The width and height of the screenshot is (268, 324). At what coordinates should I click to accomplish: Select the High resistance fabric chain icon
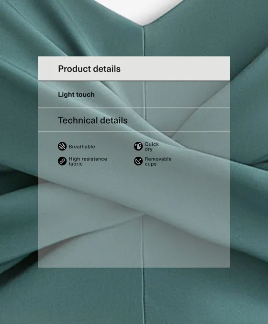click(62, 161)
